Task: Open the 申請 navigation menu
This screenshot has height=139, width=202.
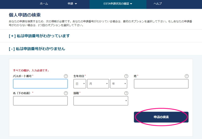Action: click(72, 4)
